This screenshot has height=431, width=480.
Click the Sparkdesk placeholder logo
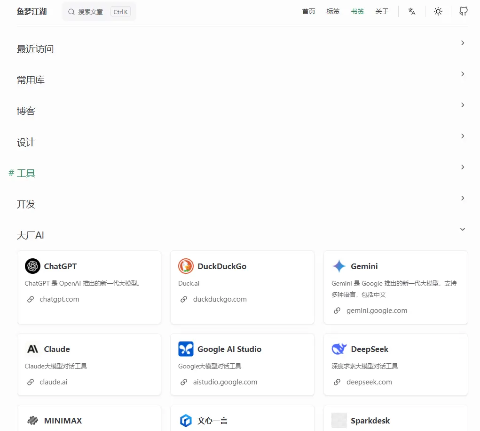(x=339, y=421)
